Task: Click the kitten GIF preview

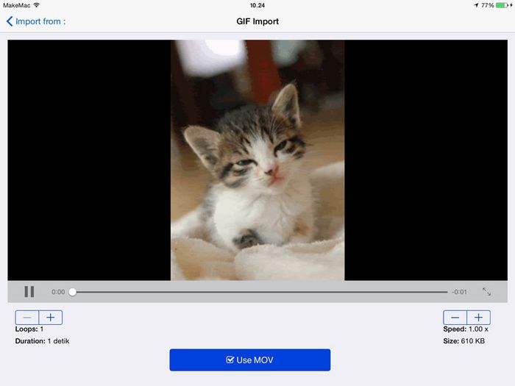Action: pyautogui.click(x=257, y=160)
